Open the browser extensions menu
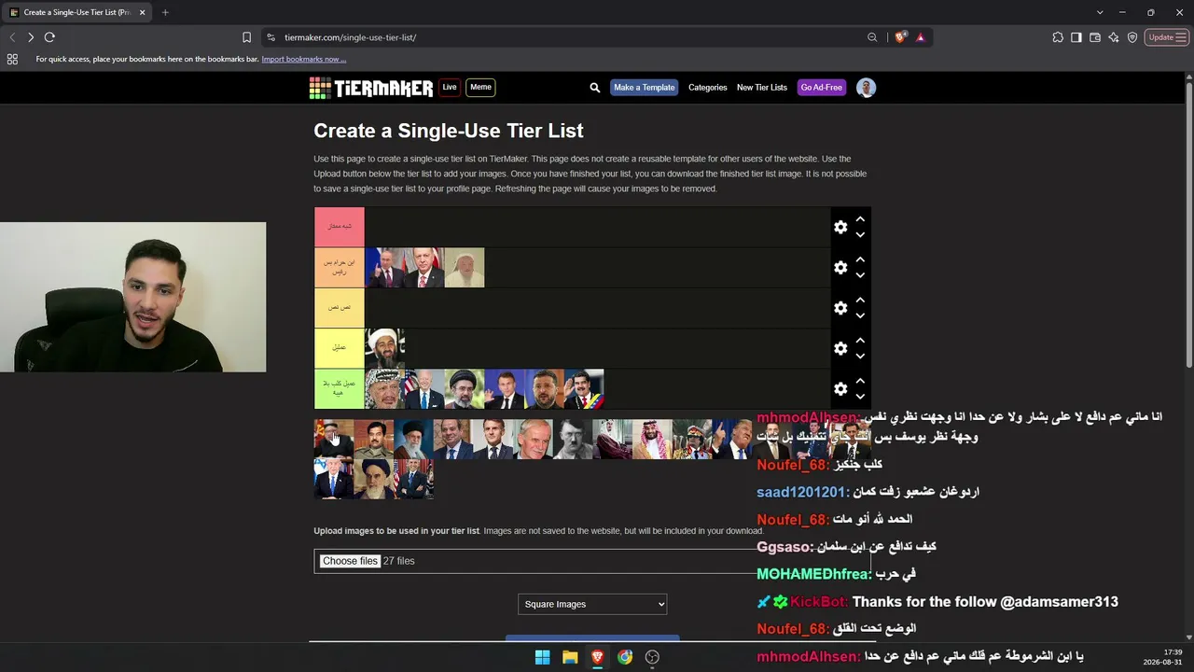Image resolution: width=1194 pixels, height=672 pixels. point(1058,37)
